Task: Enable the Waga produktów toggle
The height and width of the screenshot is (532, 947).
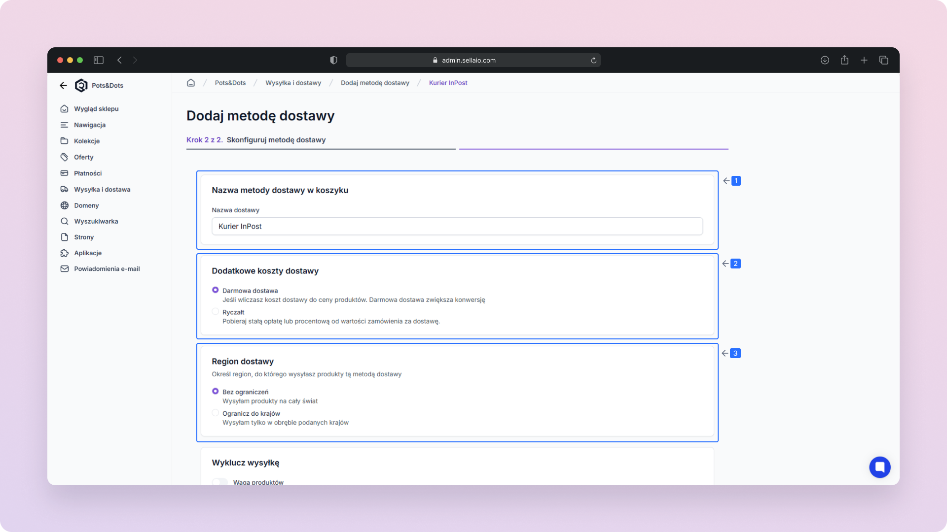Action: click(220, 482)
